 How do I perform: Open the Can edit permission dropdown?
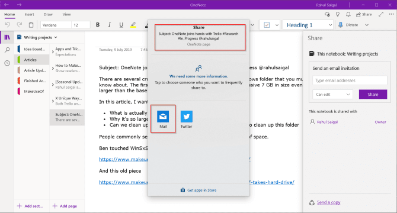click(x=332, y=94)
